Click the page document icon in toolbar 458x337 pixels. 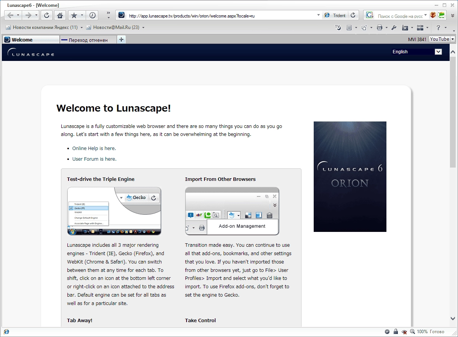click(349, 27)
